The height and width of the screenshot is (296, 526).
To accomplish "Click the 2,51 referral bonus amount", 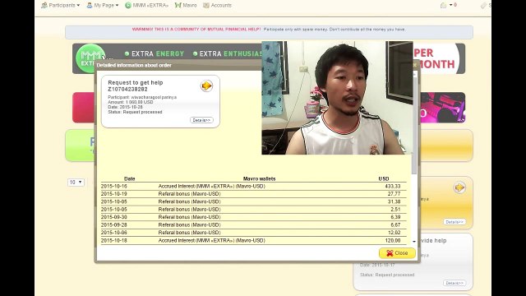I will click(x=395, y=210).
